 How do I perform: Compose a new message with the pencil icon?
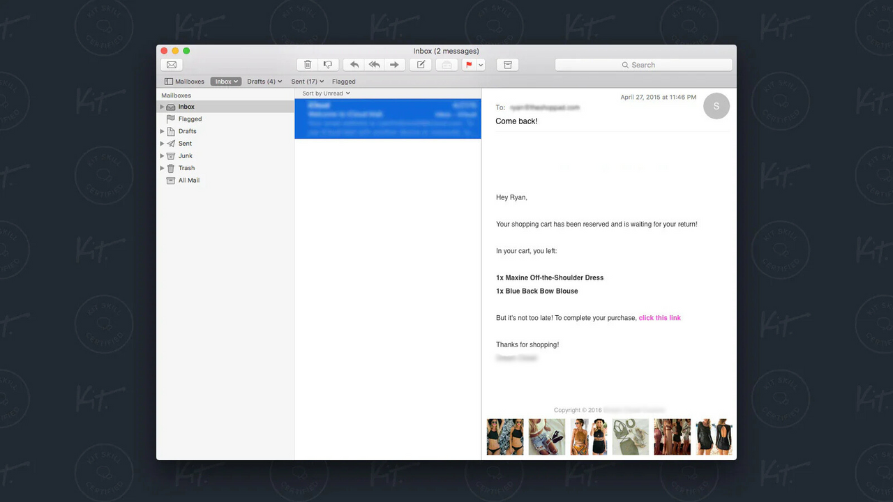(x=421, y=64)
